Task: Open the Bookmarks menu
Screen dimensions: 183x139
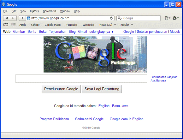Action: (x=50, y=11)
